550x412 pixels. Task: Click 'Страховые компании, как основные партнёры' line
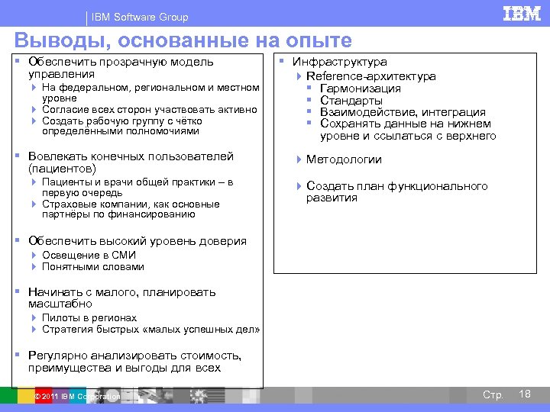(131, 209)
